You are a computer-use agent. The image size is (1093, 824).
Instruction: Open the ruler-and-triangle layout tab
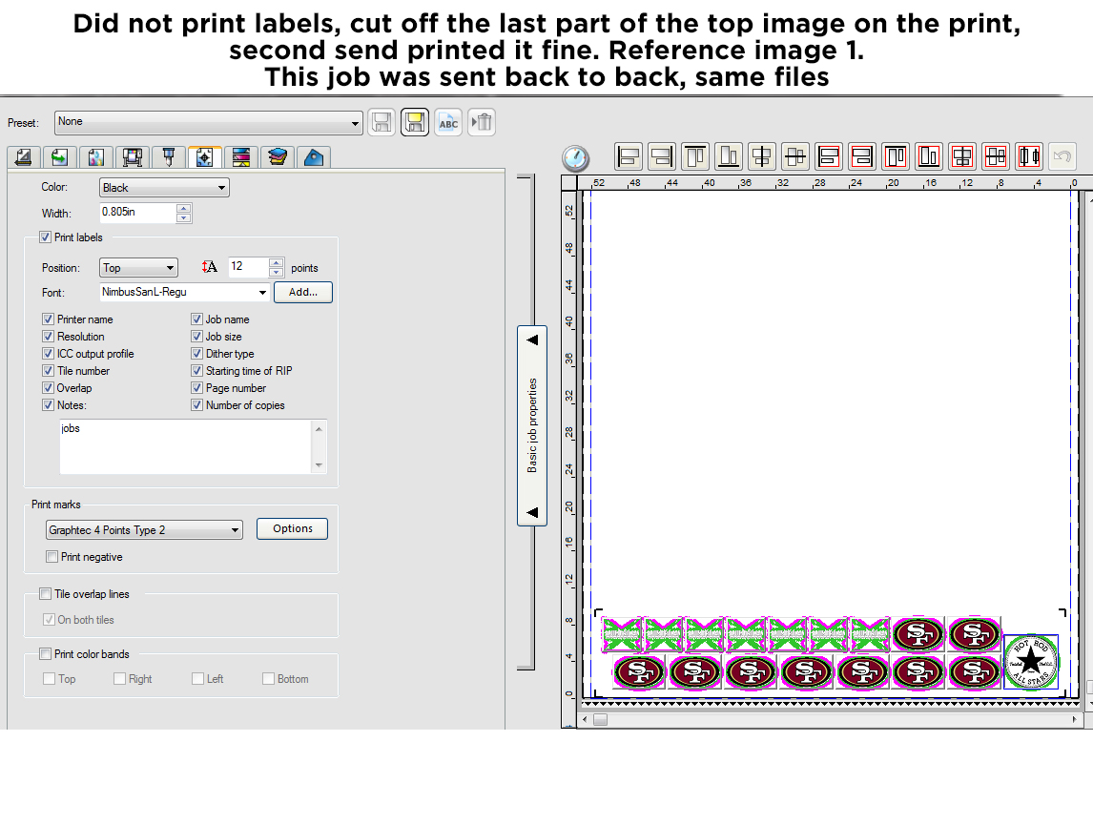pos(24,157)
